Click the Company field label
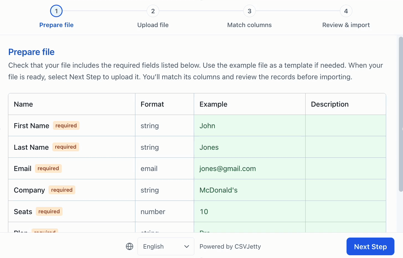The width and height of the screenshot is (403, 258). point(29,190)
